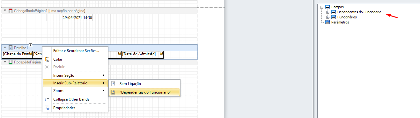Click the Sem Ligação report icon
This screenshot has width=420, height=118.
pyautogui.click(x=113, y=84)
